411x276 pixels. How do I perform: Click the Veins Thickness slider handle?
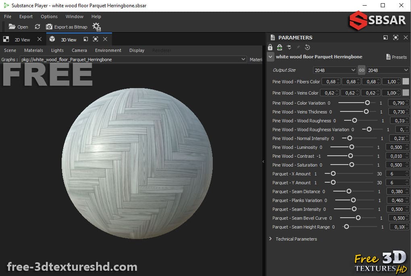366,111
